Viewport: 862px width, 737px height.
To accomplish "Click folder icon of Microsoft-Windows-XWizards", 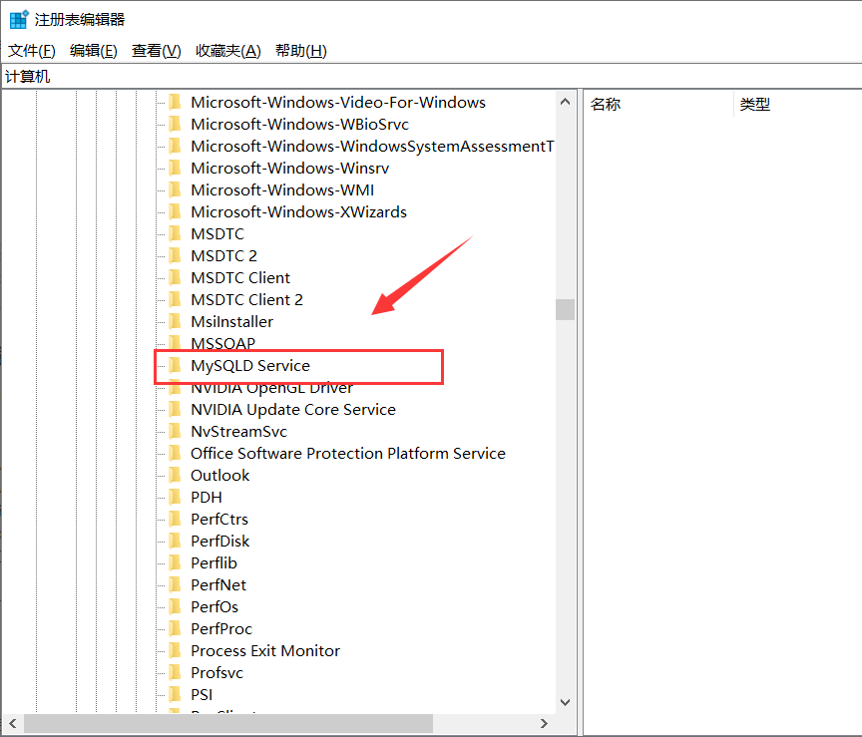I will [x=175, y=212].
